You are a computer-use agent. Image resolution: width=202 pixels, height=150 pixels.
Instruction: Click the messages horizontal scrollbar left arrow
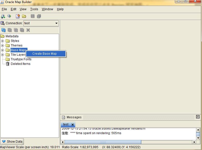[x=63, y=142]
